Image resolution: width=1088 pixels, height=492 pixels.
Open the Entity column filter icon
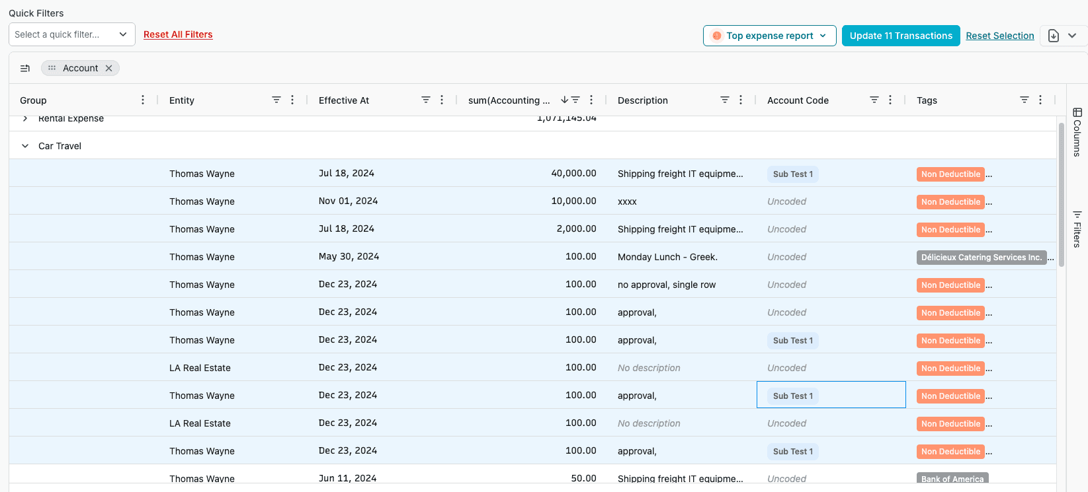click(x=276, y=100)
